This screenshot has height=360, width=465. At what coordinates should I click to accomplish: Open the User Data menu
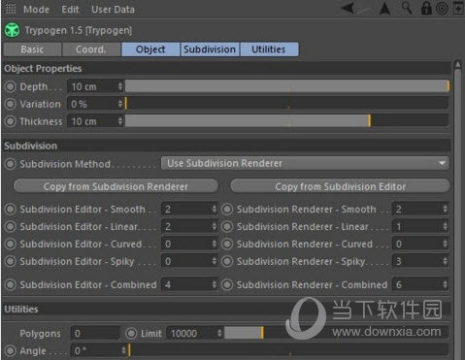pyautogui.click(x=113, y=10)
